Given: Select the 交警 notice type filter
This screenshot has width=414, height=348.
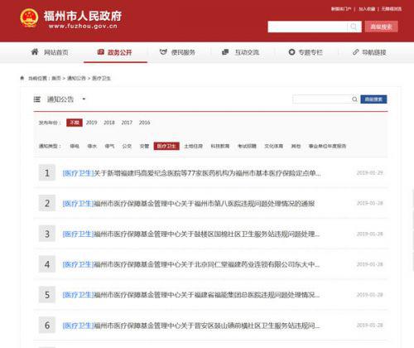Looking at the screenshot, I should point(144,146).
